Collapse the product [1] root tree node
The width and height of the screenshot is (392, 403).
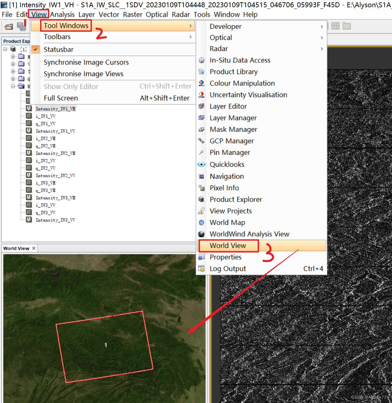coord(5,49)
